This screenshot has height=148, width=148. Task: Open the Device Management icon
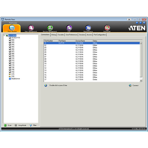coord(50,28)
